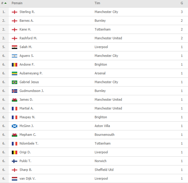Click the Wales flag next to Mepham C.
Viewport: 188px width, 183px height.
pyautogui.click(x=14, y=135)
